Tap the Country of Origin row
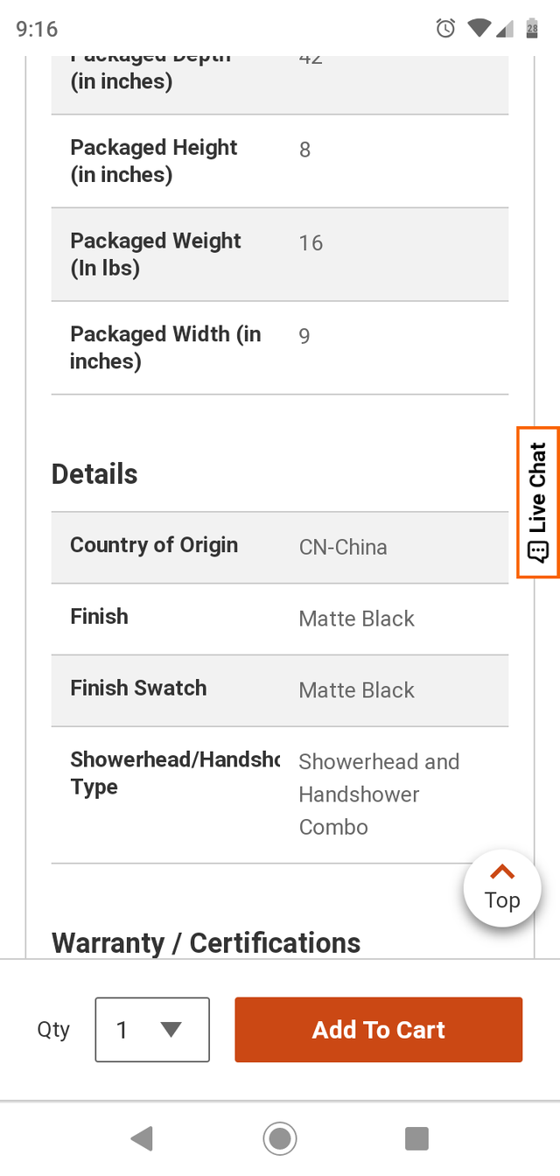The width and height of the screenshot is (560, 1176). [280, 547]
